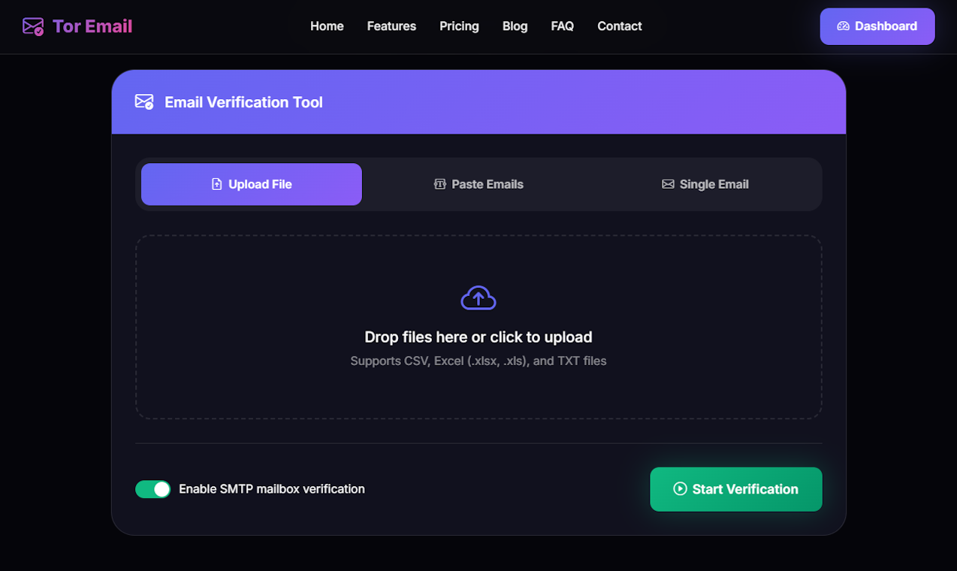Click the cloud upload icon in the drop zone
This screenshot has height=571, width=957.
click(478, 298)
